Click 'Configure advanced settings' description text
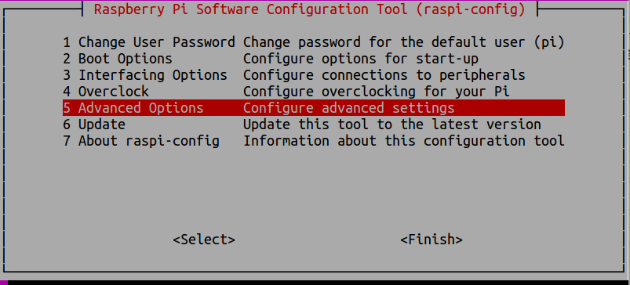 (x=349, y=108)
